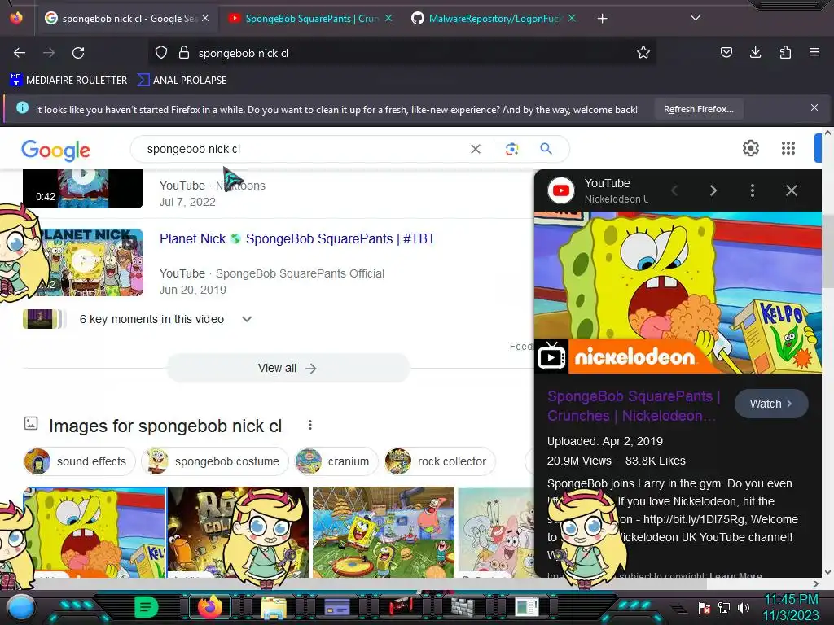This screenshot has height=625, width=834.
Task: Open a new browser tab
Action: (x=602, y=19)
